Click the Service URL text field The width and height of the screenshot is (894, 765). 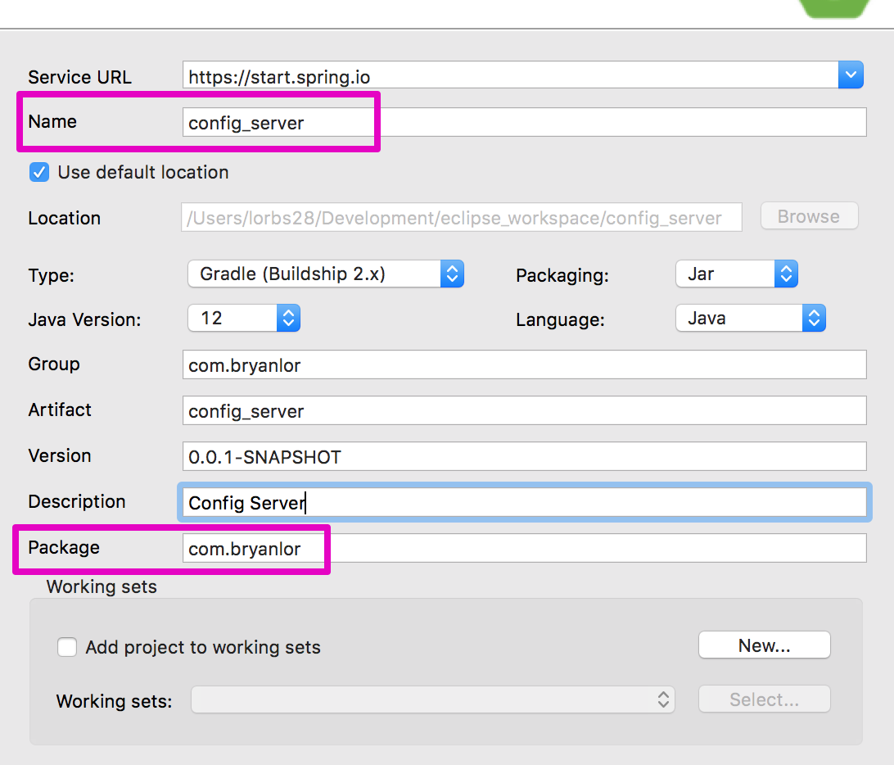click(509, 77)
